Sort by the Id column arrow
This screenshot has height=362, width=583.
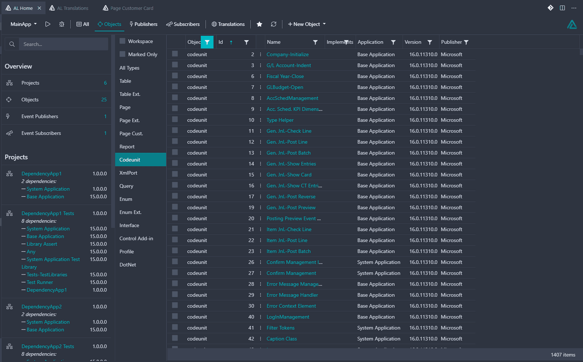[231, 42]
